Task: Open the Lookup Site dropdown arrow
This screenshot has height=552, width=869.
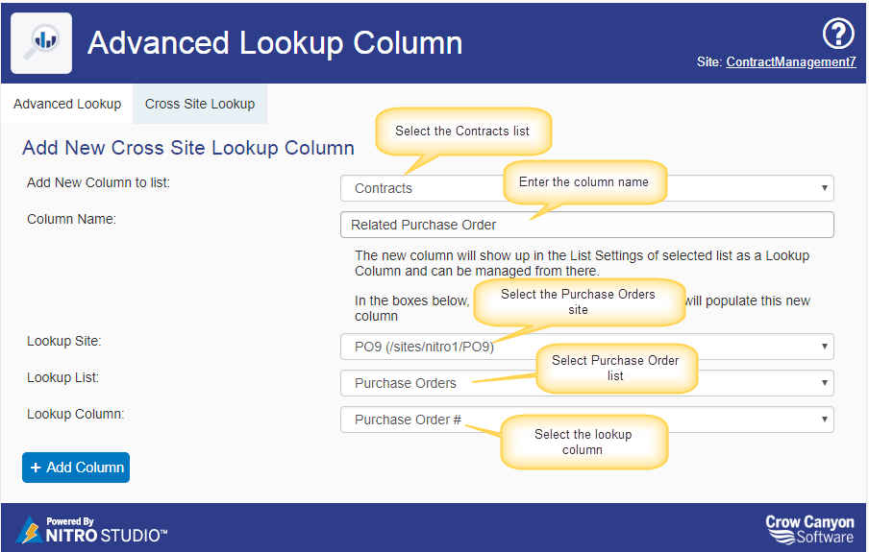Action: click(x=824, y=347)
